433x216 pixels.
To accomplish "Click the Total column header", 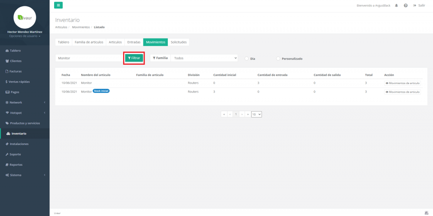I will (369, 75).
